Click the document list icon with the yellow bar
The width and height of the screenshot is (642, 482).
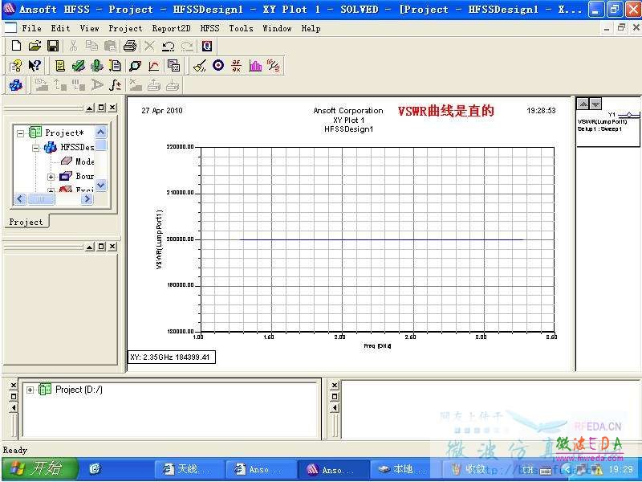tap(116, 66)
